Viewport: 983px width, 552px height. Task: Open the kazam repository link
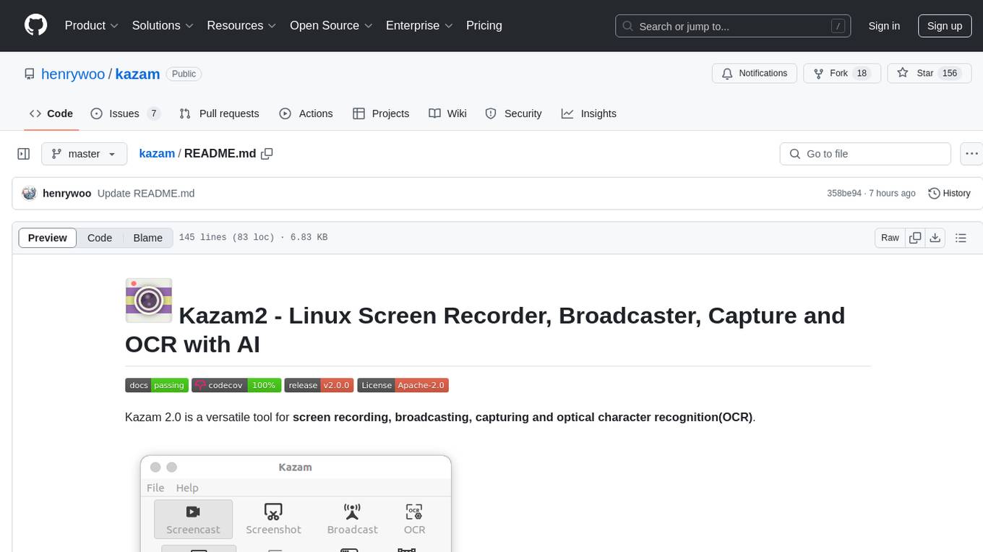(137, 74)
